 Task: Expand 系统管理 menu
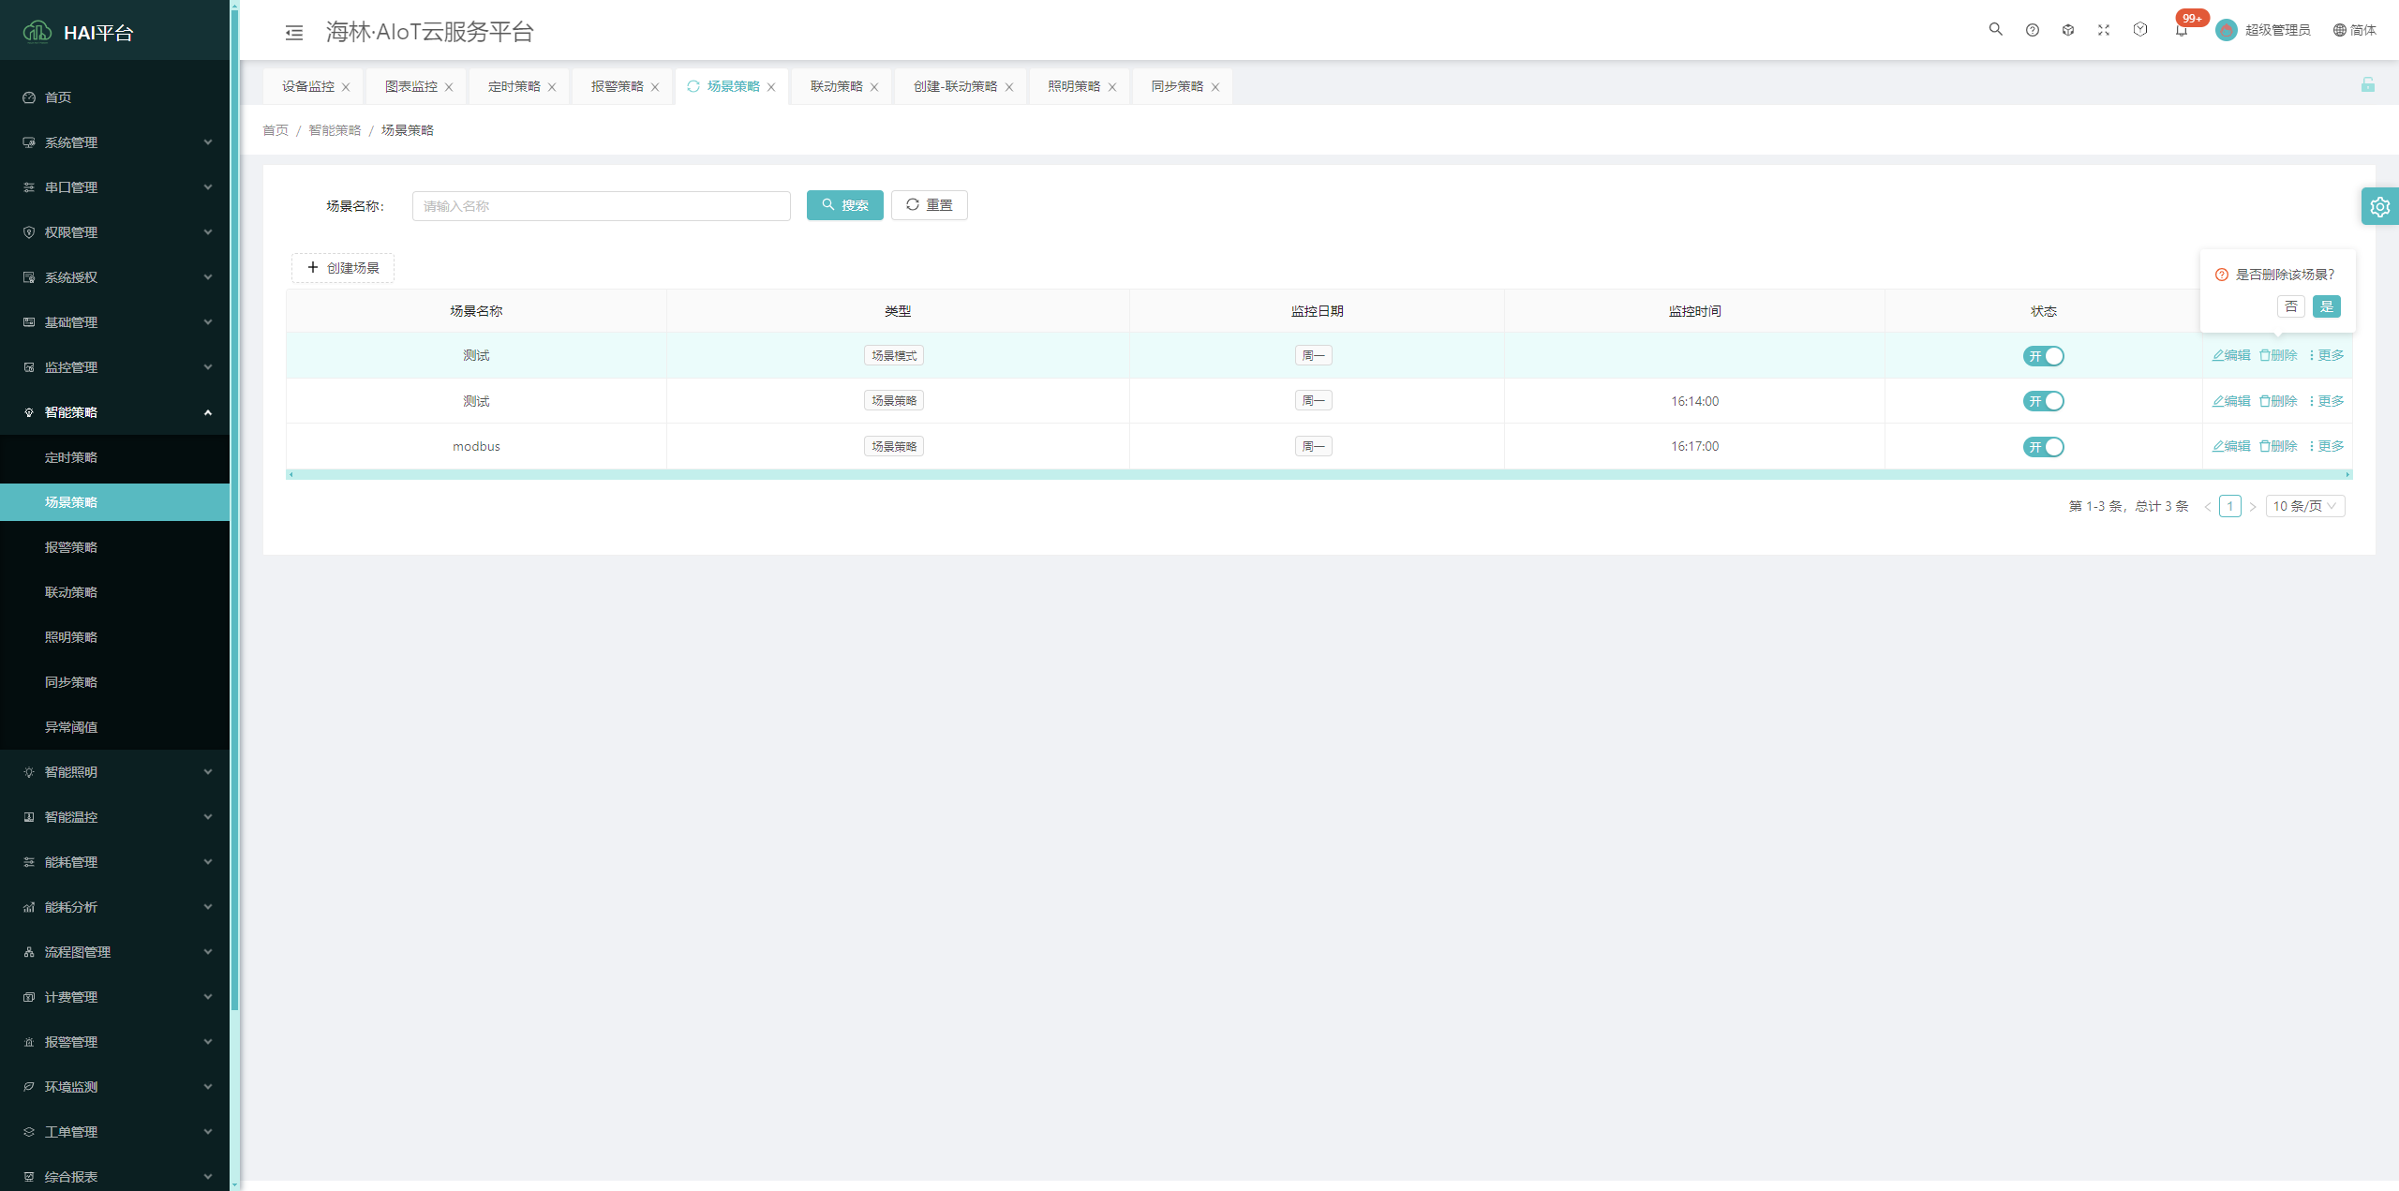[114, 142]
